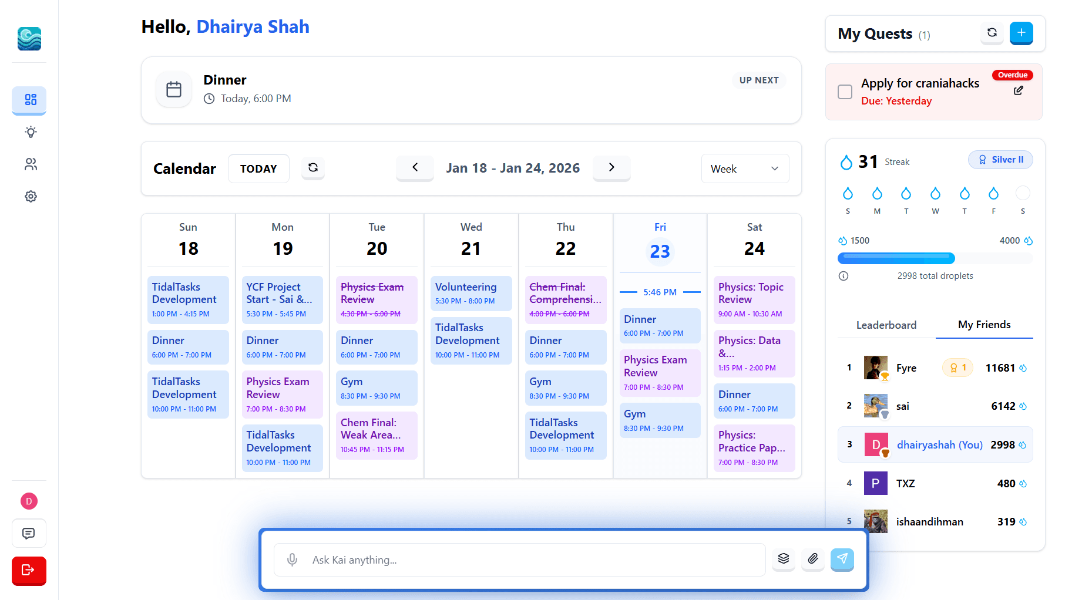Image resolution: width=1082 pixels, height=600 pixels.
Task: Edit the Apply for craniahacks quest
Action: (1019, 90)
